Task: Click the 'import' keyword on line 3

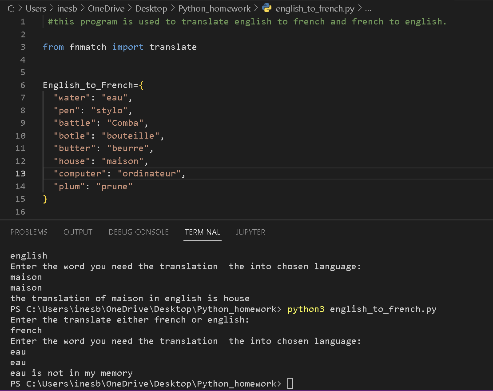Action: click(x=127, y=47)
